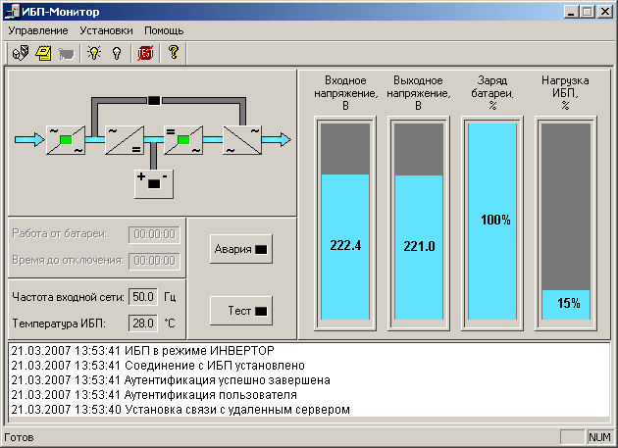Select the rectifier AC-to-DC block in the diagram

pyautogui.click(x=124, y=140)
